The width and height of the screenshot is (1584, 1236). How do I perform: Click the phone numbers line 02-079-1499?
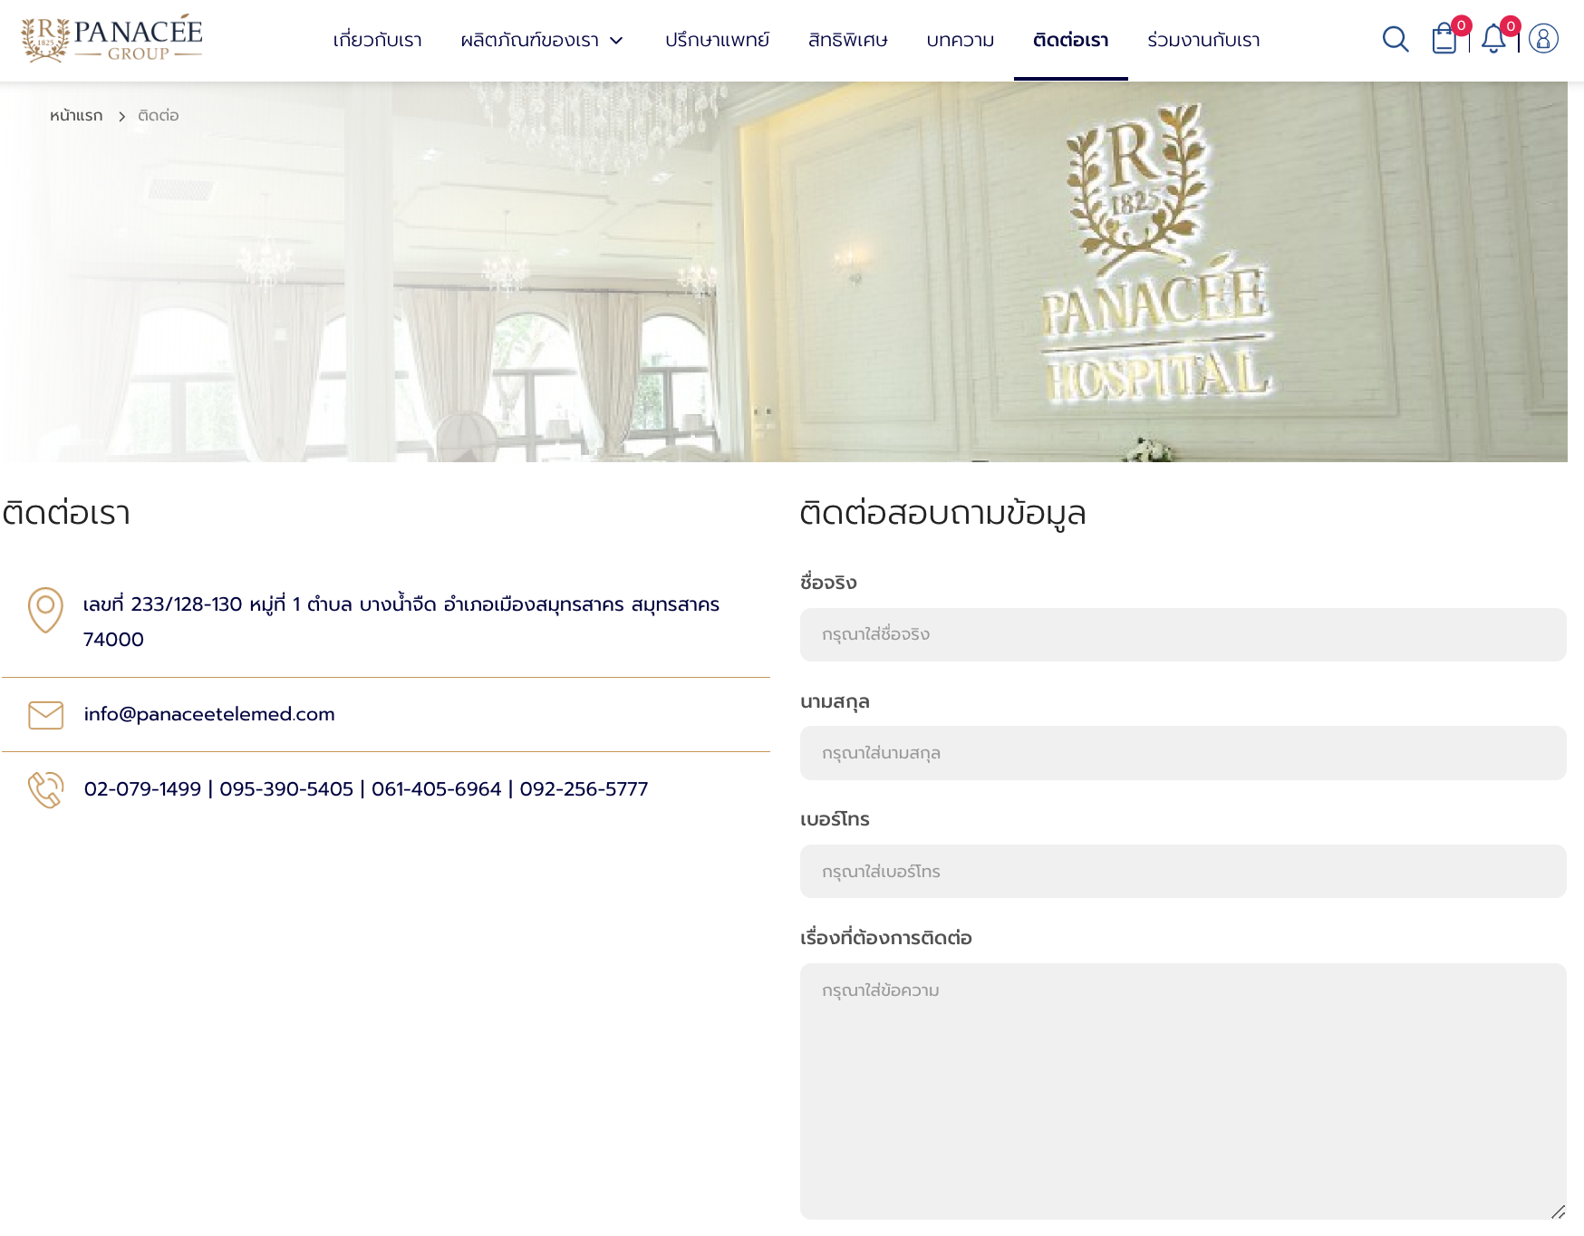(x=366, y=788)
